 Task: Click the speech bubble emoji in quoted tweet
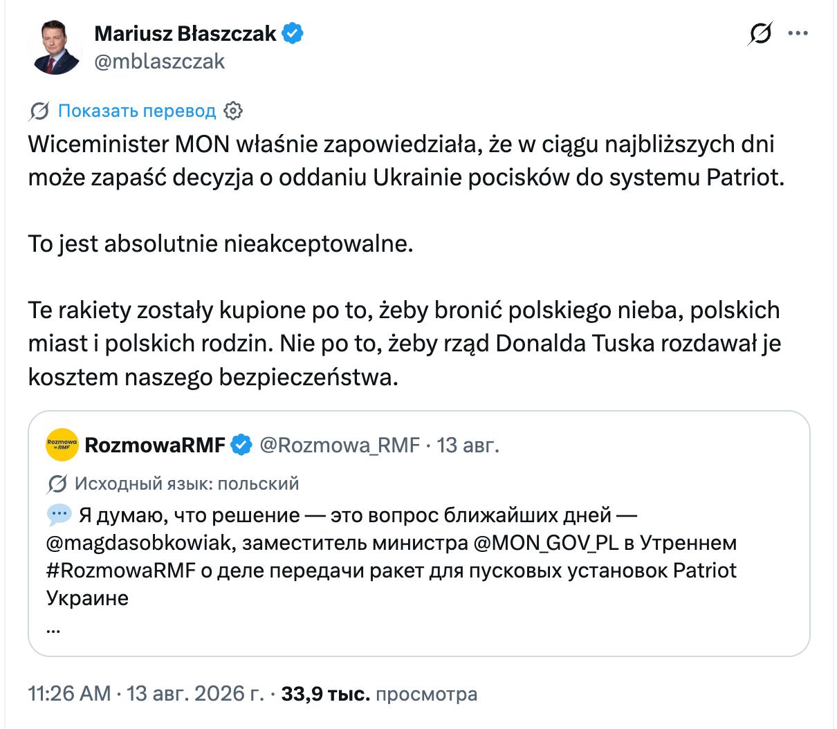click(x=59, y=515)
